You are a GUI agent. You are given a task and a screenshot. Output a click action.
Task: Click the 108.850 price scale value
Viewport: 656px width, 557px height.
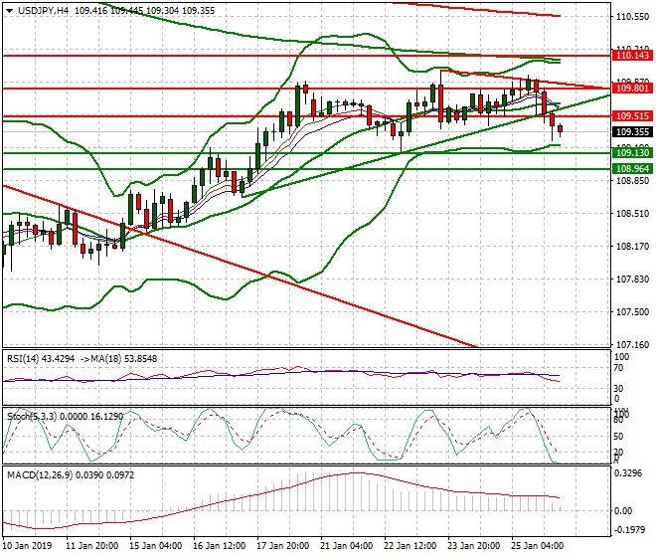[x=632, y=180]
